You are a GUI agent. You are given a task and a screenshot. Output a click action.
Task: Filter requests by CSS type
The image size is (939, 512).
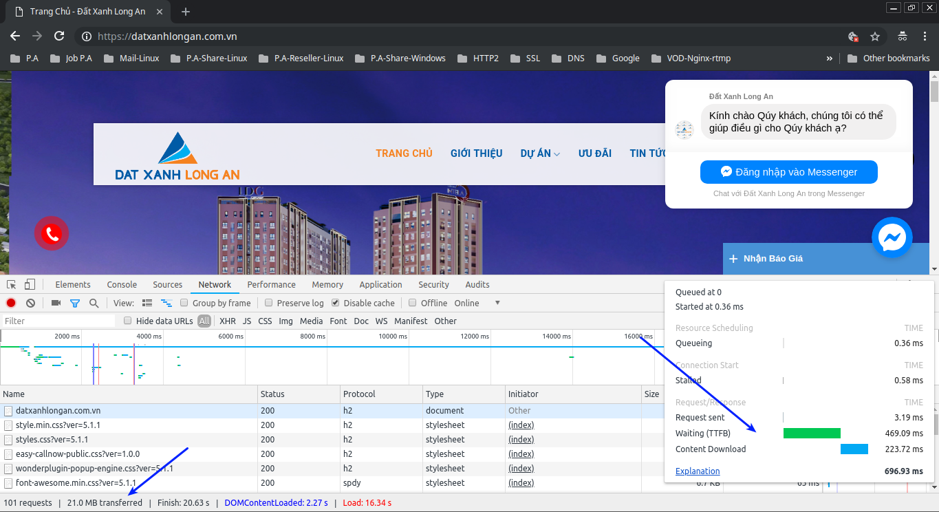click(x=265, y=321)
